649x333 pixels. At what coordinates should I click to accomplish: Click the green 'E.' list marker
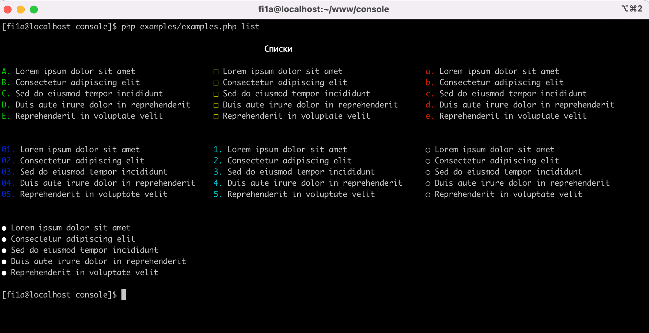[6, 116]
